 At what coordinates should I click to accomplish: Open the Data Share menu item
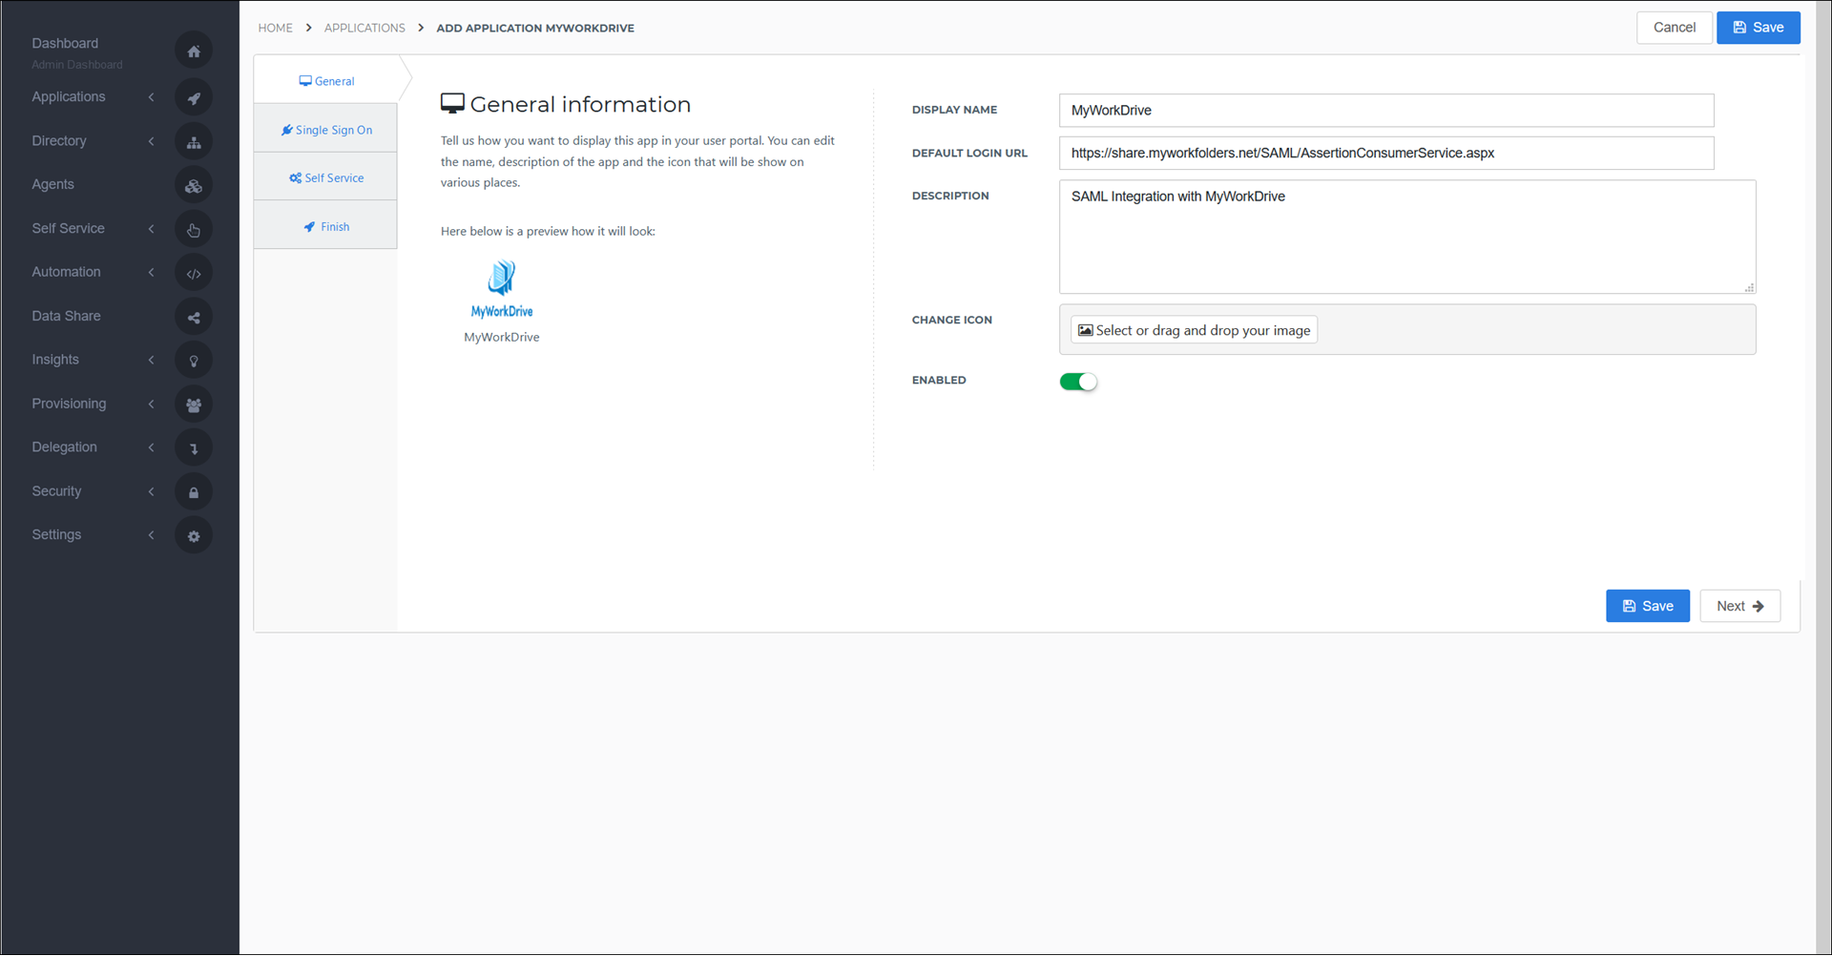(66, 317)
